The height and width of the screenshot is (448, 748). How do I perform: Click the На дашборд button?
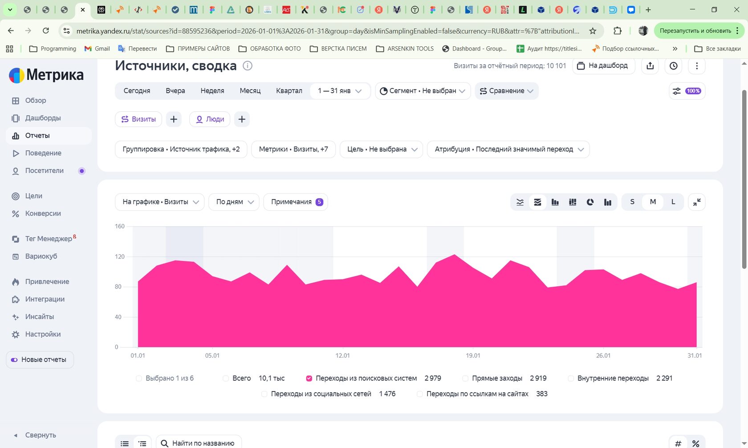pyautogui.click(x=603, y=66)
